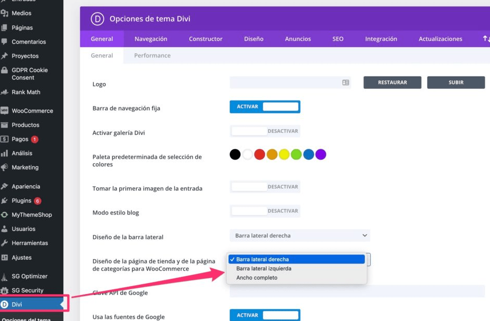Screen dimensions: 490x321
Task: Click the Usuarios person icon
Action: pos(4,229)
